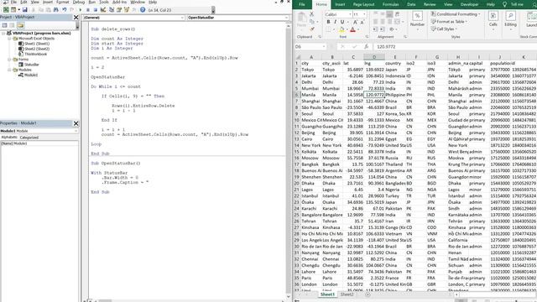Open the Tools menu in VBA editor

coord(104,2)
